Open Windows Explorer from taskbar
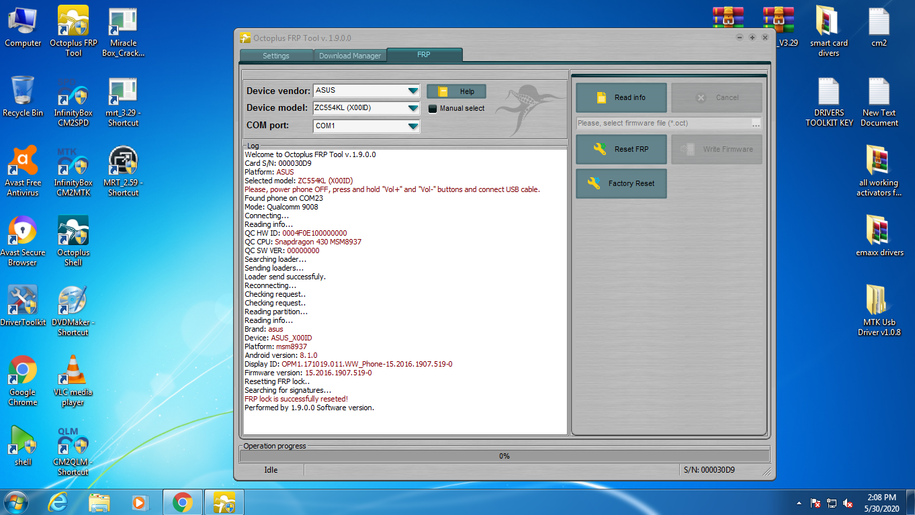 [x=99, y=502]
